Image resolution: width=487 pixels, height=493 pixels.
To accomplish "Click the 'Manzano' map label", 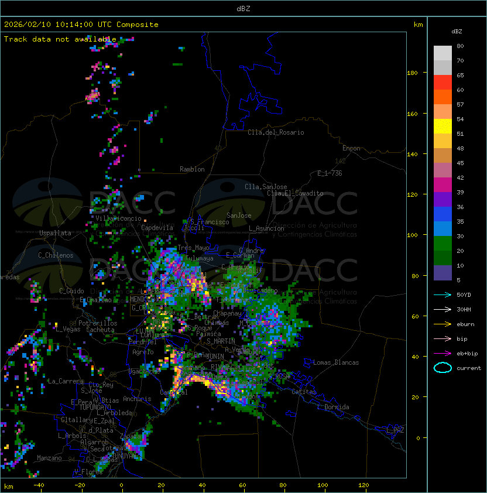I will coord(49,458).
